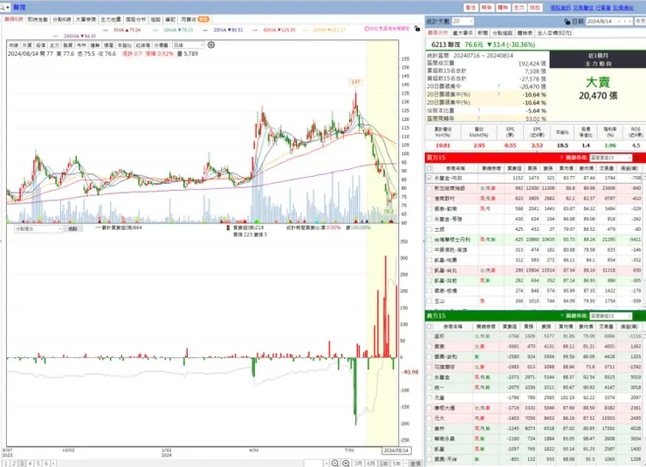This screenshot has width=646, height=467.
Task: Click the 20MA legend line color
Action: click(205, 30)
